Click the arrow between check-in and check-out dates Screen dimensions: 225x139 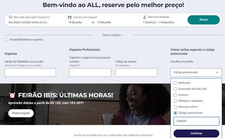(x=93, y=22)
